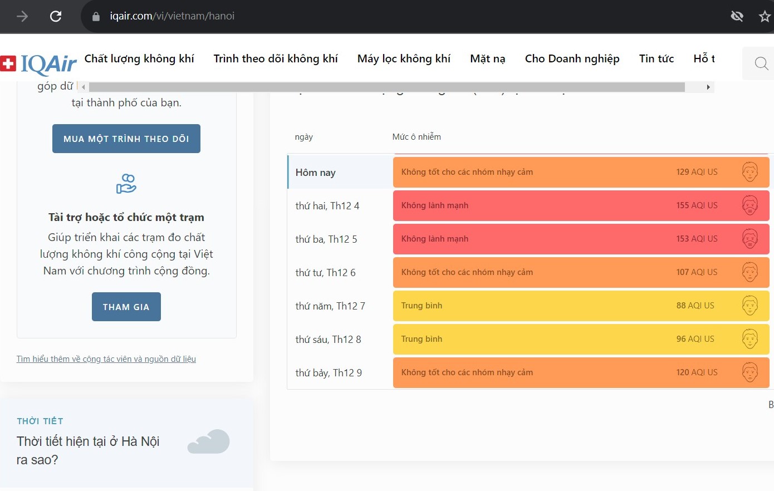Image resolution: width=774 pixels, height=491 pixels.
Task: Click face icon in thứ sáu row
Action: click(750, 339)
